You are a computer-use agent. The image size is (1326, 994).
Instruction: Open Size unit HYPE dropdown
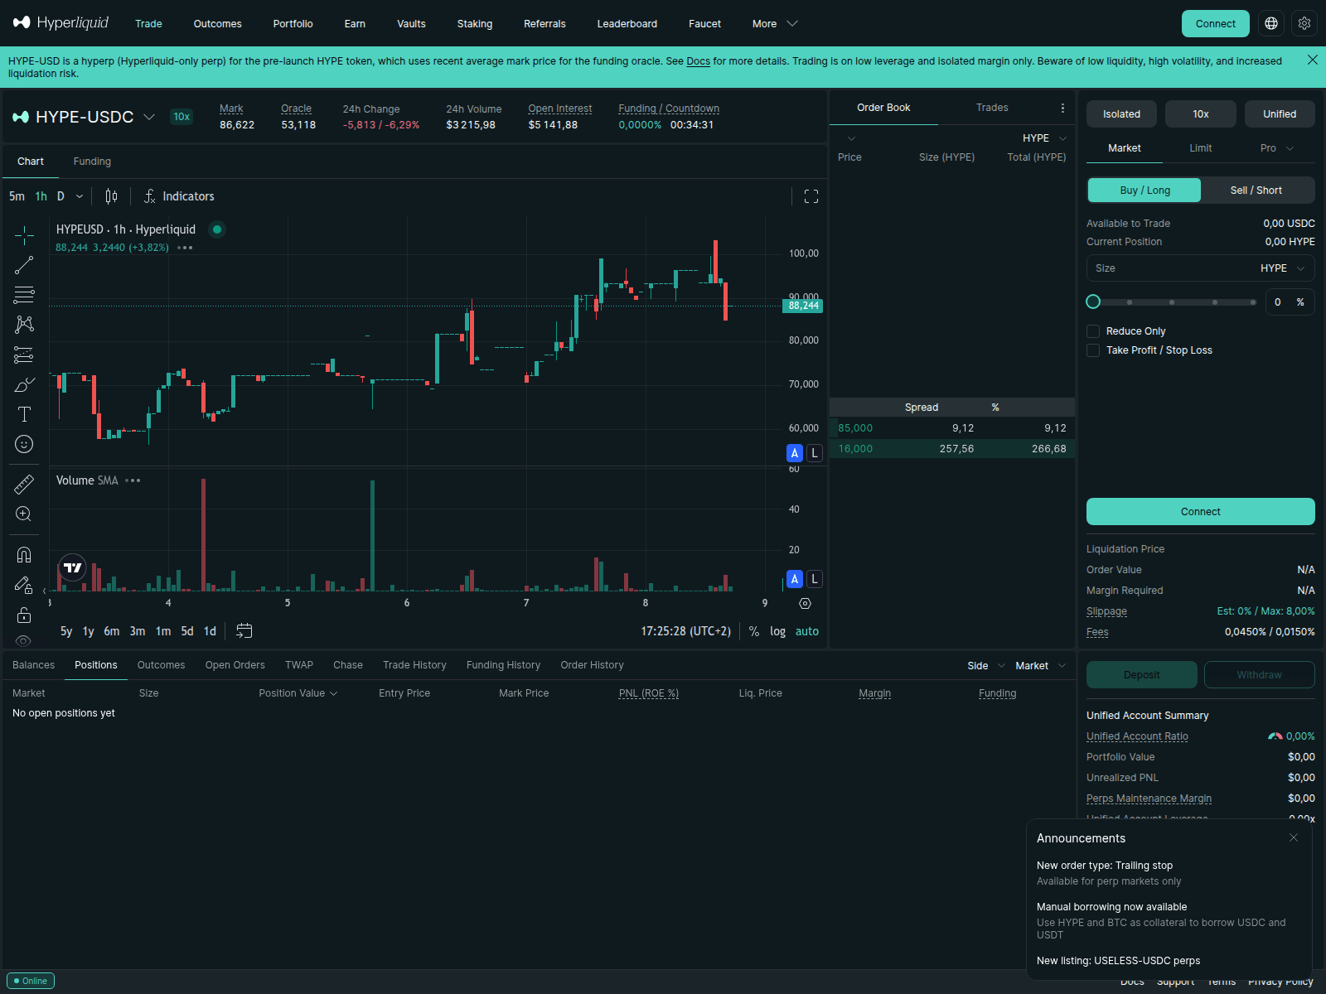coord(1283,268)
